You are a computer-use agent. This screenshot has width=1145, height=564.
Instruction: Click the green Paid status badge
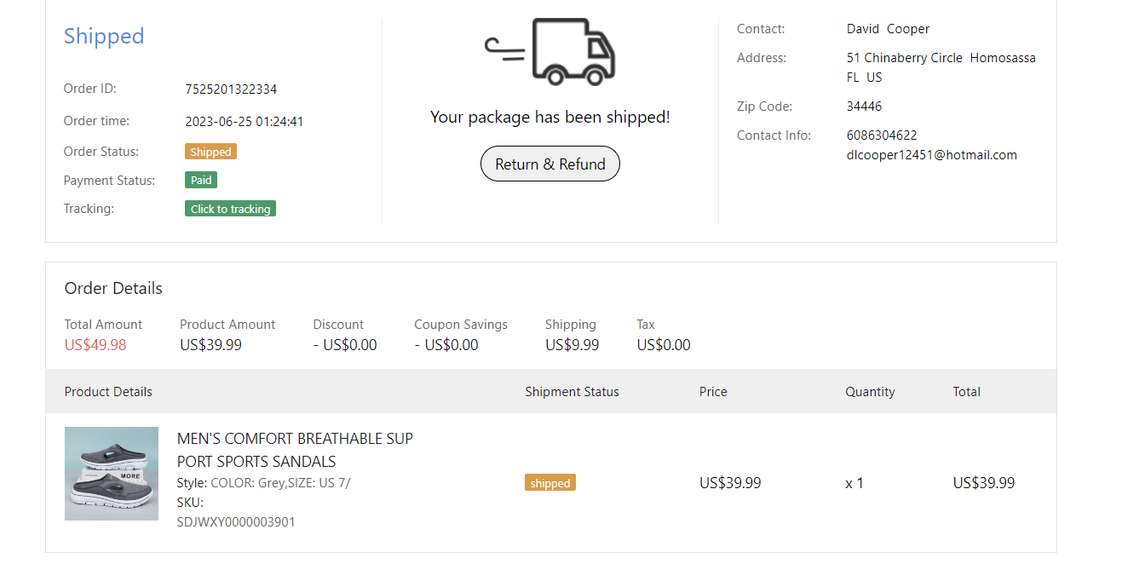tap(201, 180)
